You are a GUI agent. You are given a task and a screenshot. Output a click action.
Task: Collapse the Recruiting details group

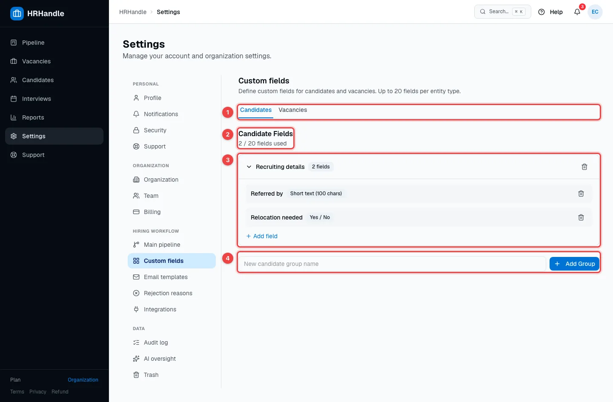coord(249,167)
